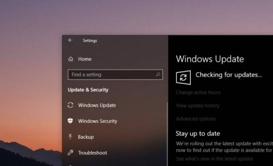Click the Windows Security shield icon
The width and height of the screenshot is (273, 166).
(70, 121)
